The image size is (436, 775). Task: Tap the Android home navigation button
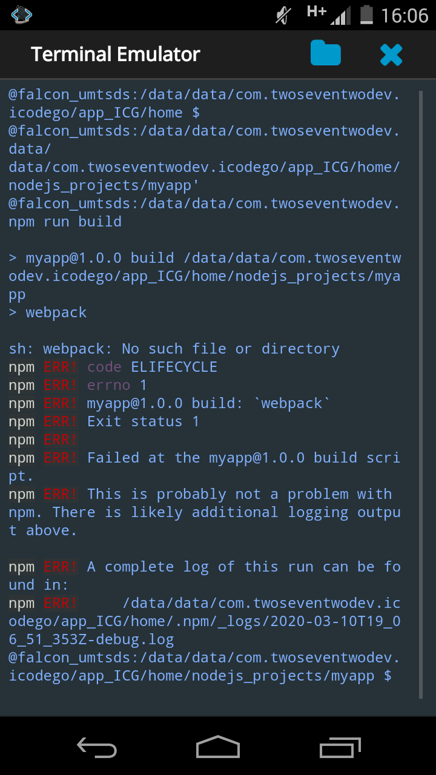tap(218, 747)
